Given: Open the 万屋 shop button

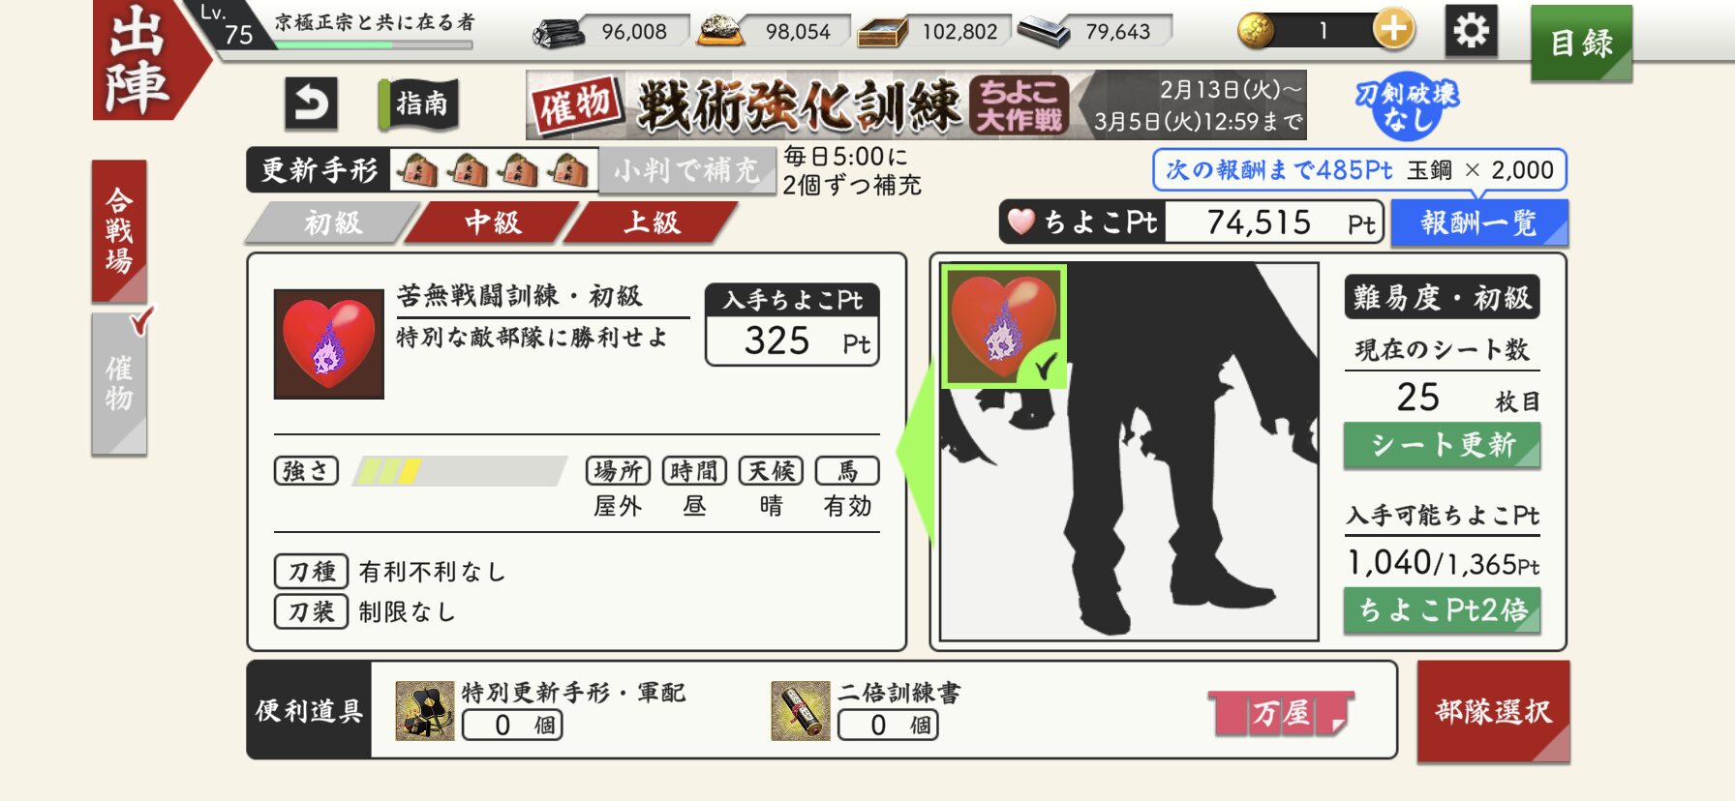Looking at the screenshot, I should coord(1281,714).
